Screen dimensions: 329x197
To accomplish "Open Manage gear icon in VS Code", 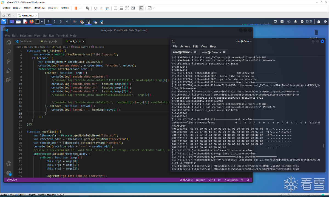I will (9, 173).
